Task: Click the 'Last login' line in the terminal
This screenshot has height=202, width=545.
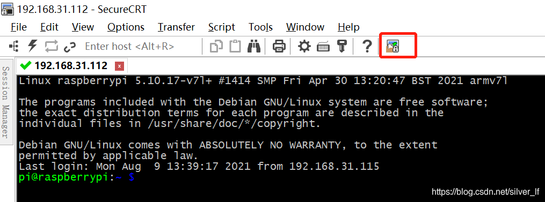Action: click(x=199, y=167)
